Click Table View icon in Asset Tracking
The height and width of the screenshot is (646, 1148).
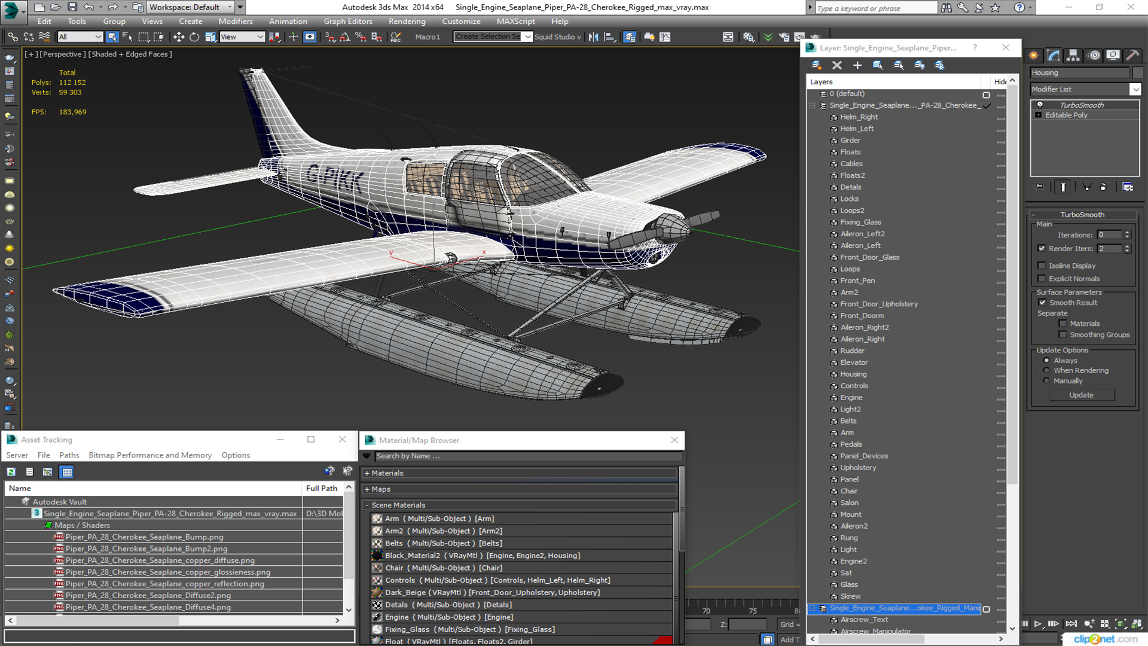pyautogui.click(x=67, y=472)
